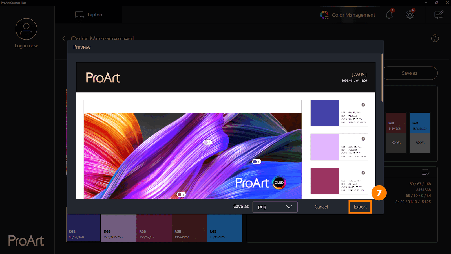Click the RGB value 69 / 67 / 168 on right

pyautogui.click(x=420, y=184)
